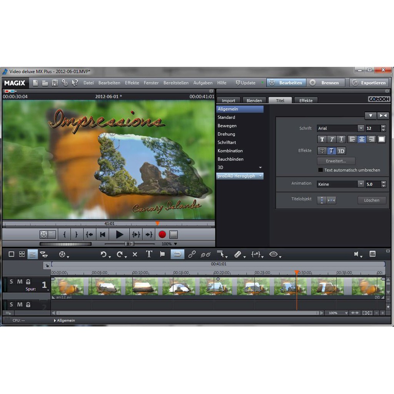
Task: Set the range out-point with the right brace
Action: point(76,234)
